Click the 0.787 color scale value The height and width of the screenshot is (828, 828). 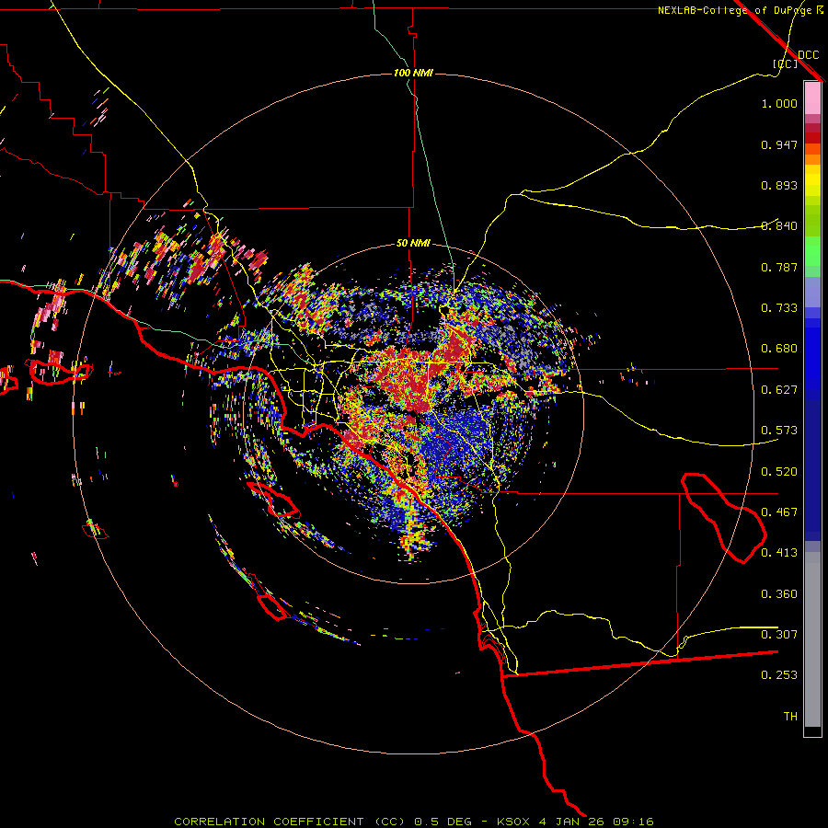779,267
